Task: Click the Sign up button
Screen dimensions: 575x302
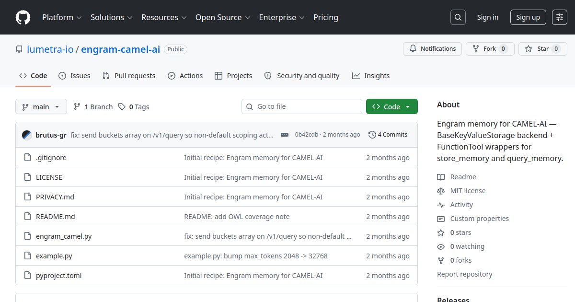Action: click(528, 17)
